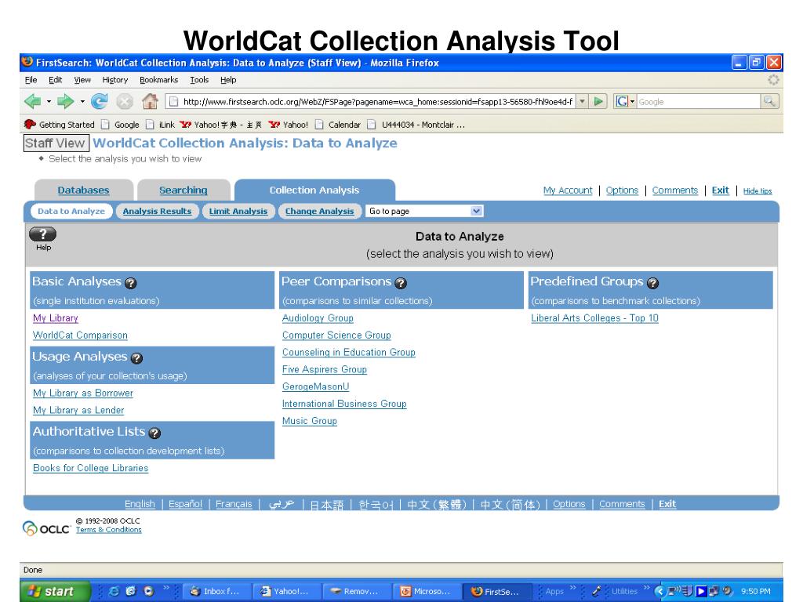The width and height of the screenshot is (803, 602).
Task: Open the Limit Analysis sub-tab
Action: (238, 211)
